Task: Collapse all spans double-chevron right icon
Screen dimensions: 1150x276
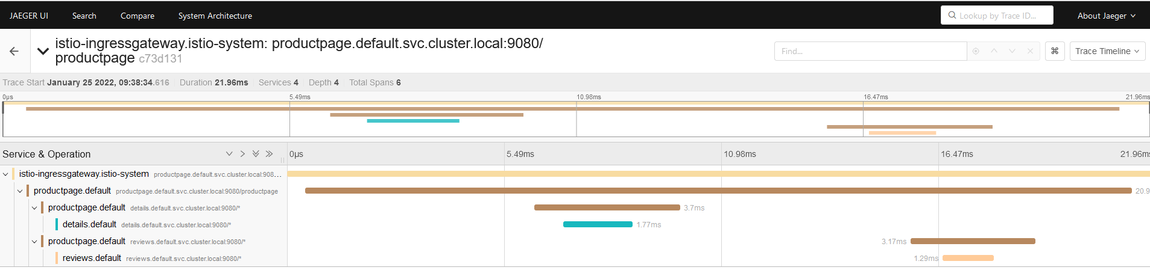Action: (269, 154)
